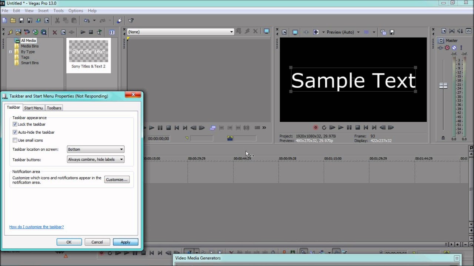Click the Get Media from Web icon

tap(44, 32)
